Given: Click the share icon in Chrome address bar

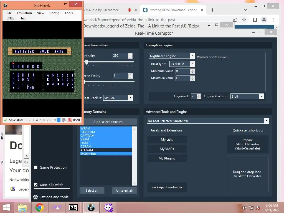Looking at the screenshot, I should pyautogui.click(x=235, y=20).
